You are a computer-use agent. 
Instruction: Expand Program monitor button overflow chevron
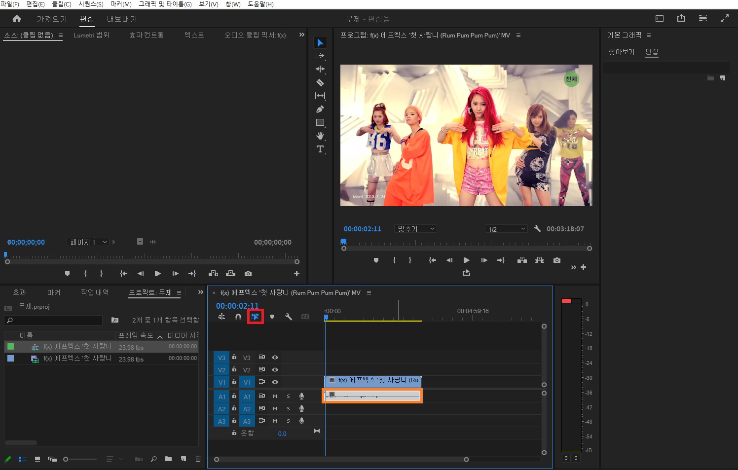(x=573, y=267)
